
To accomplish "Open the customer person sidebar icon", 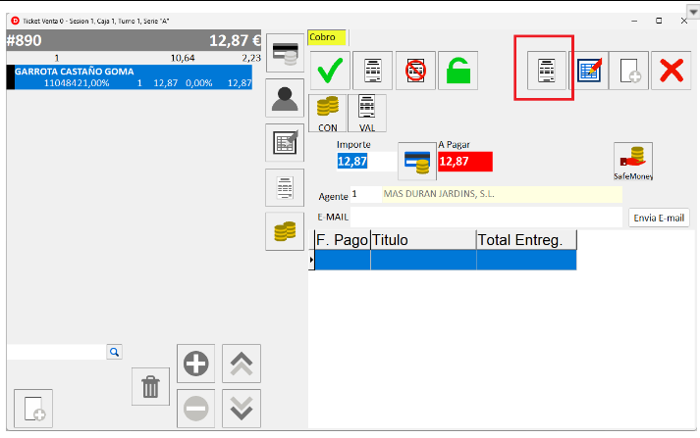I will 285,98.
